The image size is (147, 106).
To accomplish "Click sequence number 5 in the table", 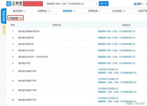I will [x=13, y=57].
